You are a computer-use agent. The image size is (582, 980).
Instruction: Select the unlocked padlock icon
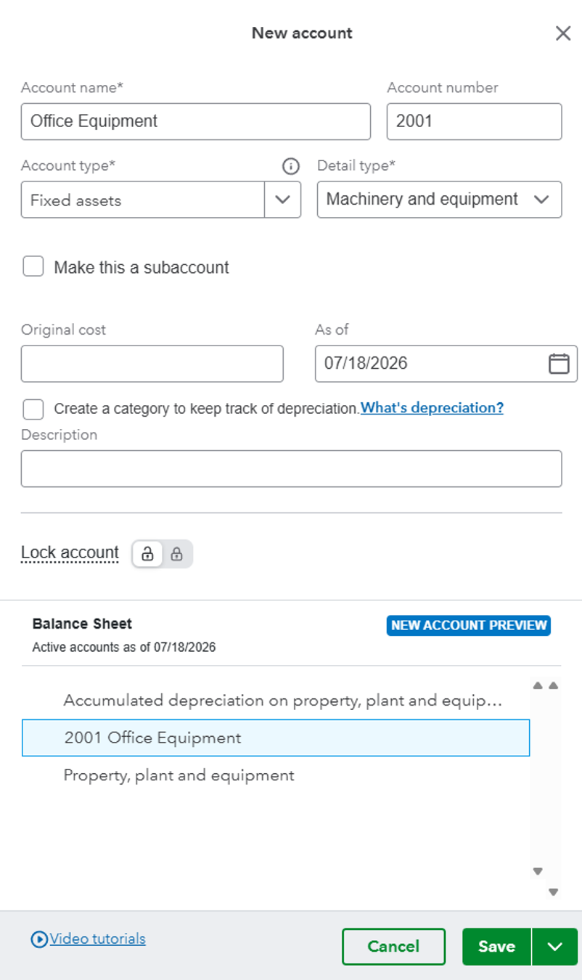tap(147, 554)
